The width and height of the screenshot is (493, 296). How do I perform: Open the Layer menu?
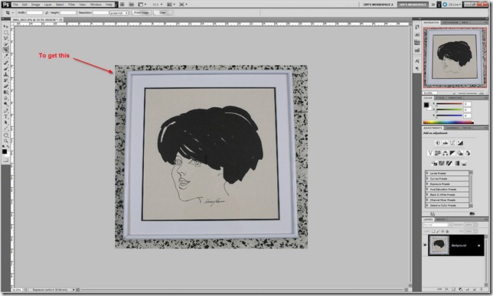[47, 5]
